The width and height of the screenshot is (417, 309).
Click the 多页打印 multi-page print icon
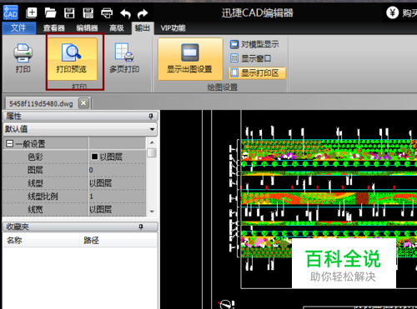[x=124, y=58]
